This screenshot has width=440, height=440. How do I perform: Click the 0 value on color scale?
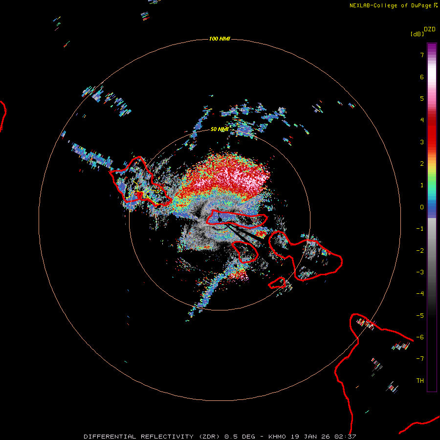pos(422,207)
